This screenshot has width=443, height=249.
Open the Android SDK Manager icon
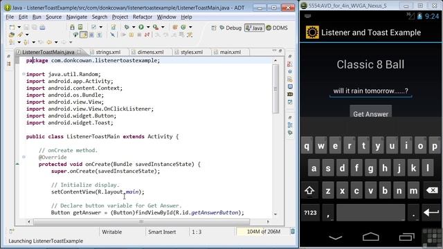(x=72, y=28)
